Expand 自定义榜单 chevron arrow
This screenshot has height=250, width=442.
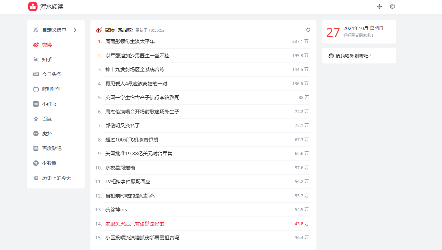(75, 30)
